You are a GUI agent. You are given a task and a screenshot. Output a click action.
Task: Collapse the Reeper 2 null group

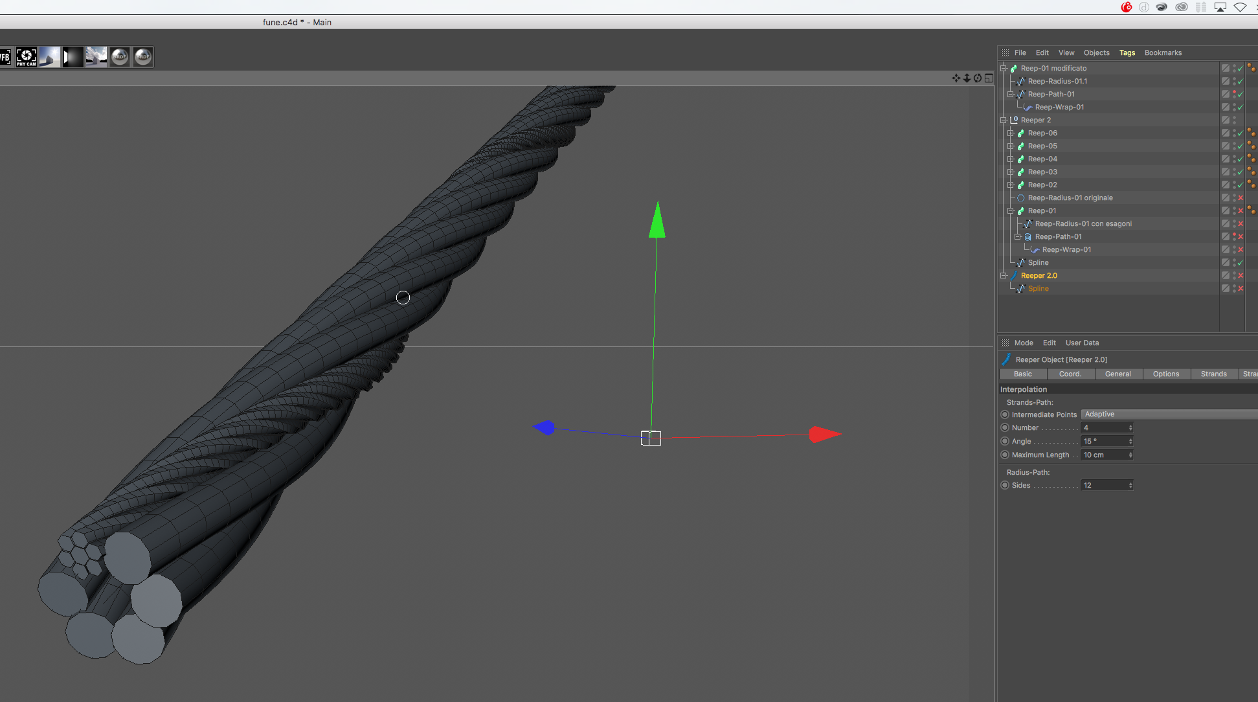click(1003, 120)
